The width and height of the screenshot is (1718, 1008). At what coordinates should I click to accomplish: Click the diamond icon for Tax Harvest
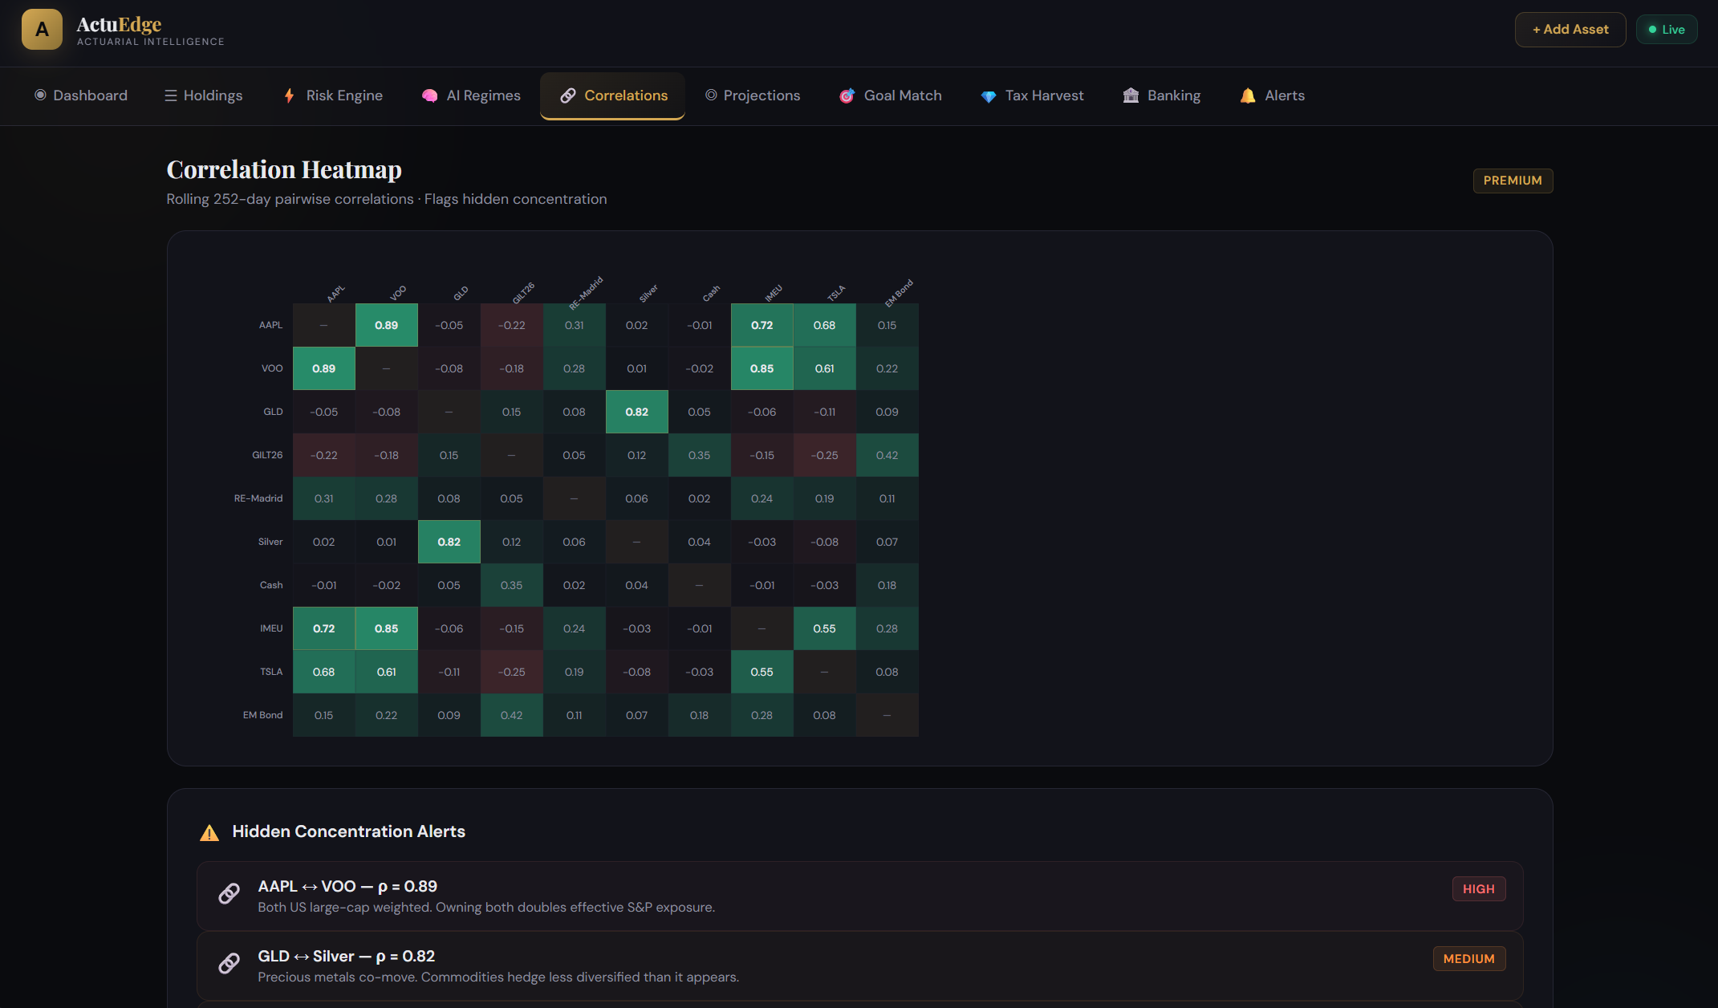tap(989, 96)
